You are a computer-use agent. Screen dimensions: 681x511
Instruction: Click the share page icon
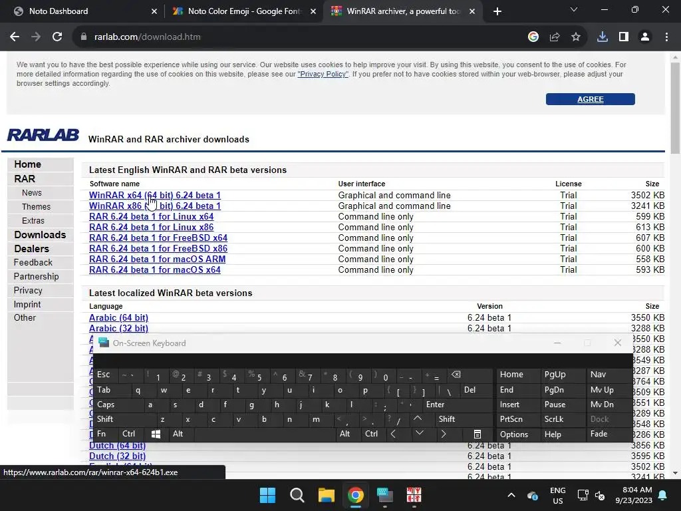(x=554, y=37)
